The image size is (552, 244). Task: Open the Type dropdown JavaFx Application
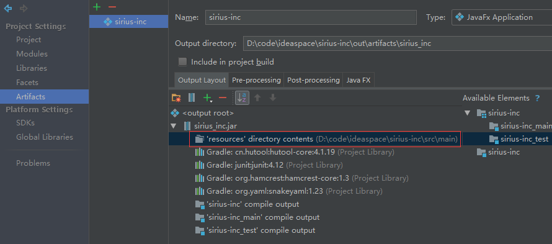tap(502, 17)
